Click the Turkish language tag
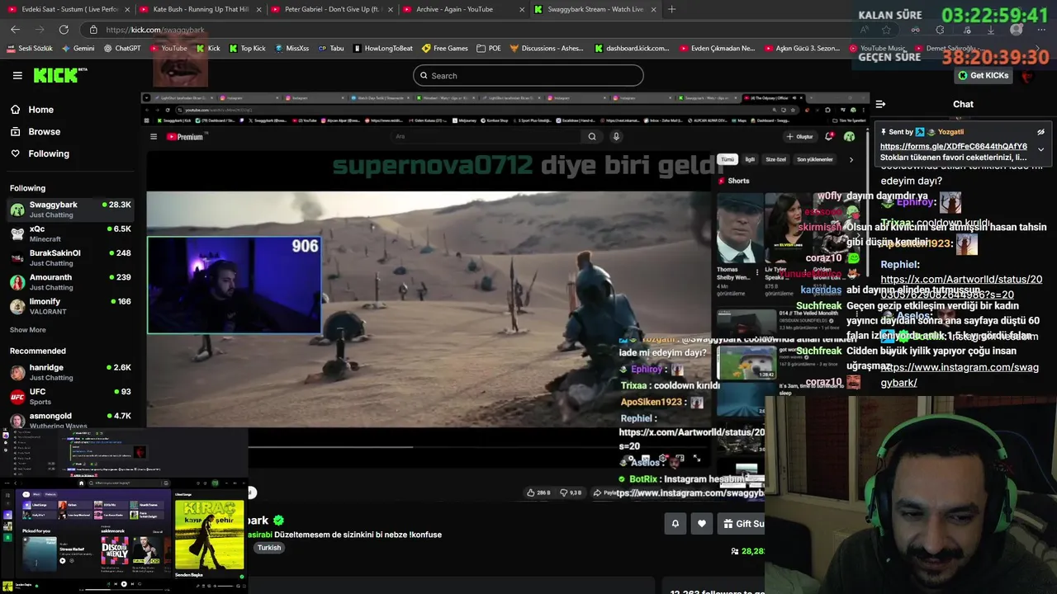 coord(269,548)
